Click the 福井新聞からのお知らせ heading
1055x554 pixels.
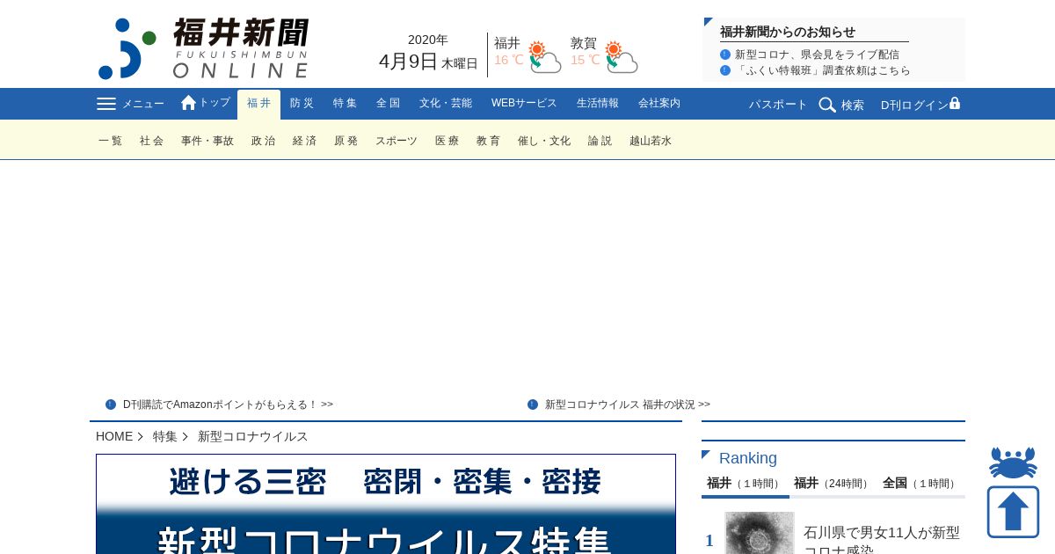pos(788,32)
